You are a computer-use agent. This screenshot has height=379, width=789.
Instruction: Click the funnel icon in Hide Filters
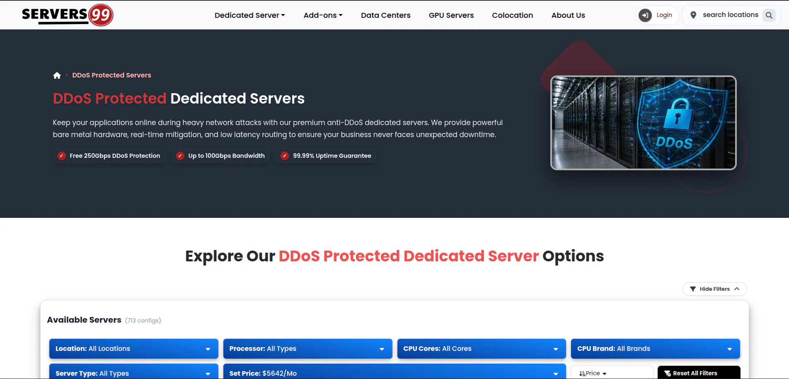693,289
